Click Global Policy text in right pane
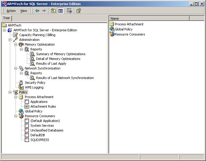The height and width of the screenshot is (161, 206). tap(123, 29)
